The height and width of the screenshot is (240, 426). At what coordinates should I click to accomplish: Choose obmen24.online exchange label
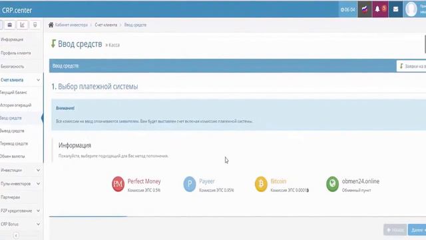click(x=361, y=181)
